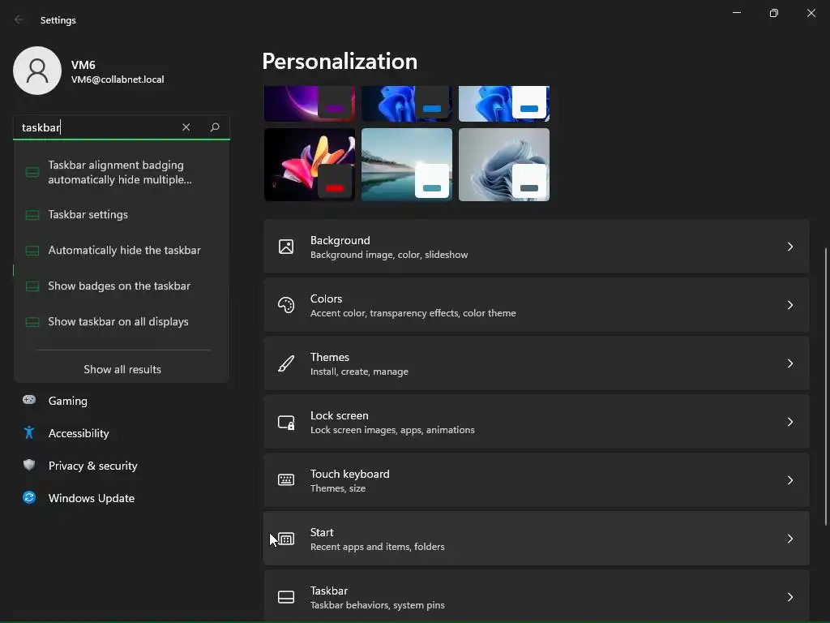The image size is (830, 623).
Task: Expand the Background settings chevron
Action: click(x=789, y=247)
